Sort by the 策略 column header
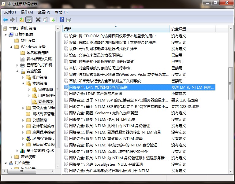Screen dimensions: 235x184 116,29
